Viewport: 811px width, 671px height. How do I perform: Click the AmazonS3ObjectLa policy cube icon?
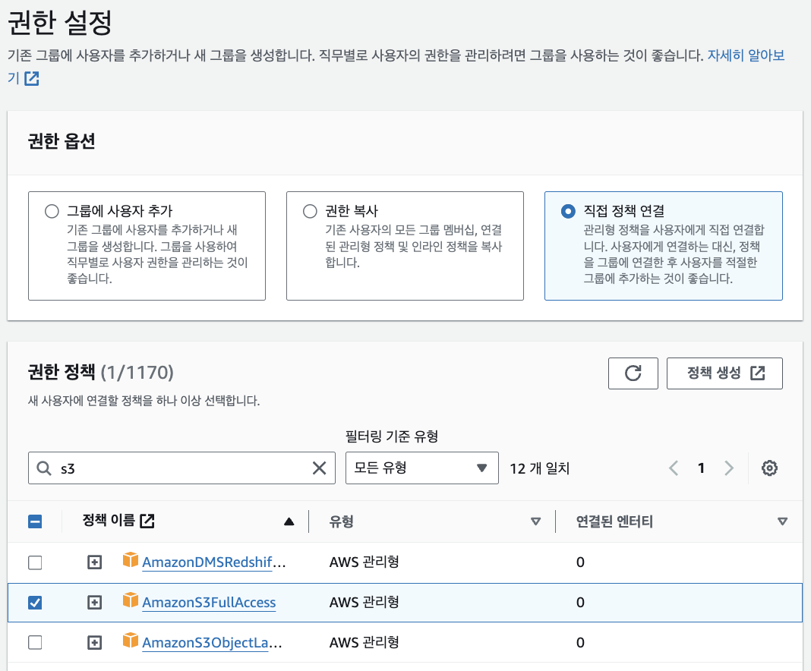click(x=131, y=641)
